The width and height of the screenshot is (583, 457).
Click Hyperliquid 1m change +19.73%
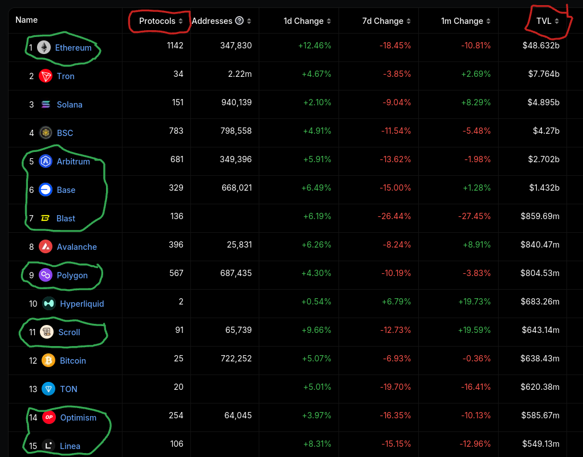coord(474,302)
